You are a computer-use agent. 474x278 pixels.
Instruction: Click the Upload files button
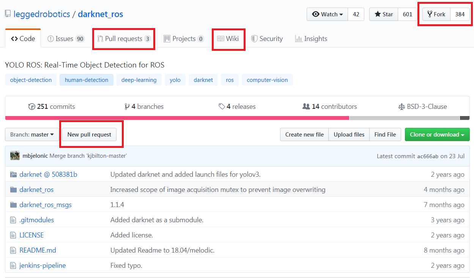[x=349, y=134]
